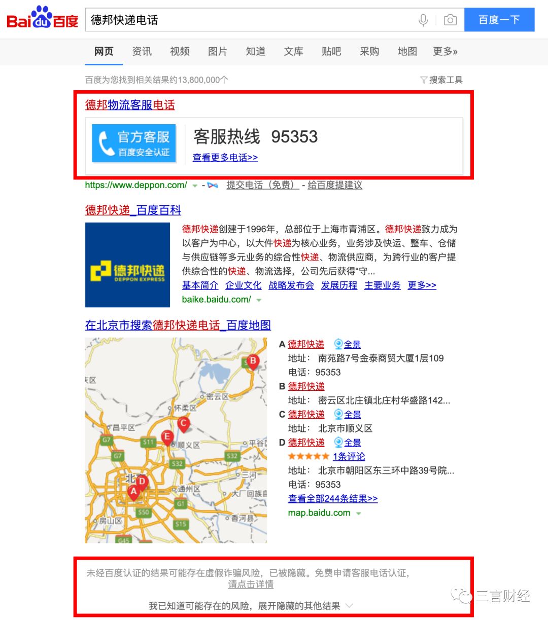This screenshot has height=620, width=548.
Task: Click map marker C
Action: click(x=184, y=424)
